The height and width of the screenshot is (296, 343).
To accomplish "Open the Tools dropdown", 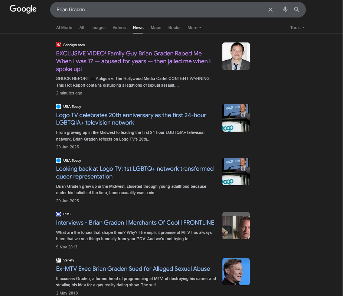I will (297, 28).
